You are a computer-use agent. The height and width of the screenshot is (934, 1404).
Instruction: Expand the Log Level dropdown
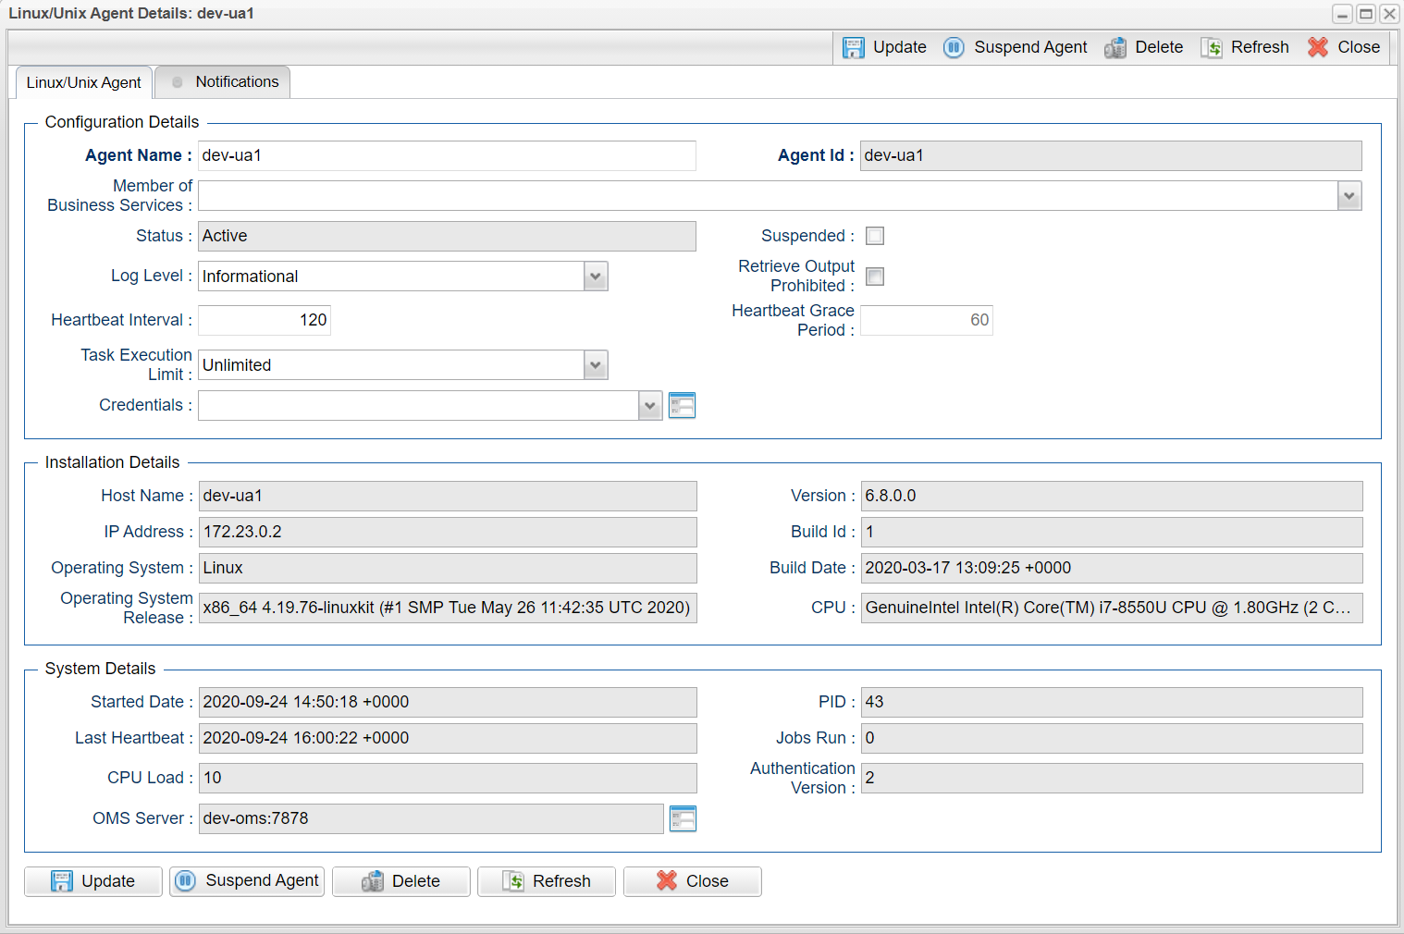point(596,277)
